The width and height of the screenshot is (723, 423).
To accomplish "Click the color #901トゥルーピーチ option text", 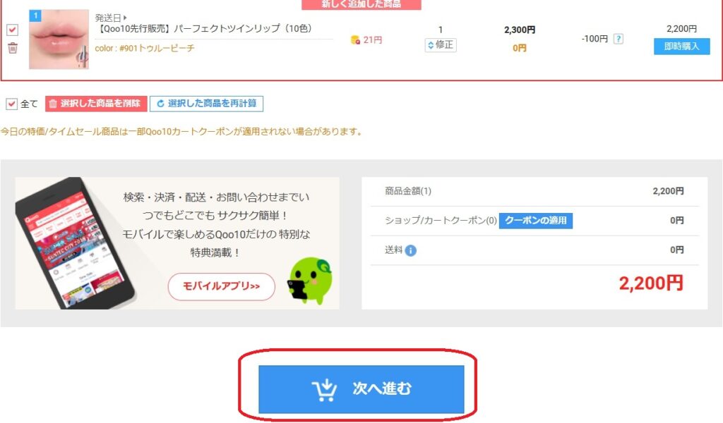I will (x=145, y=48).
